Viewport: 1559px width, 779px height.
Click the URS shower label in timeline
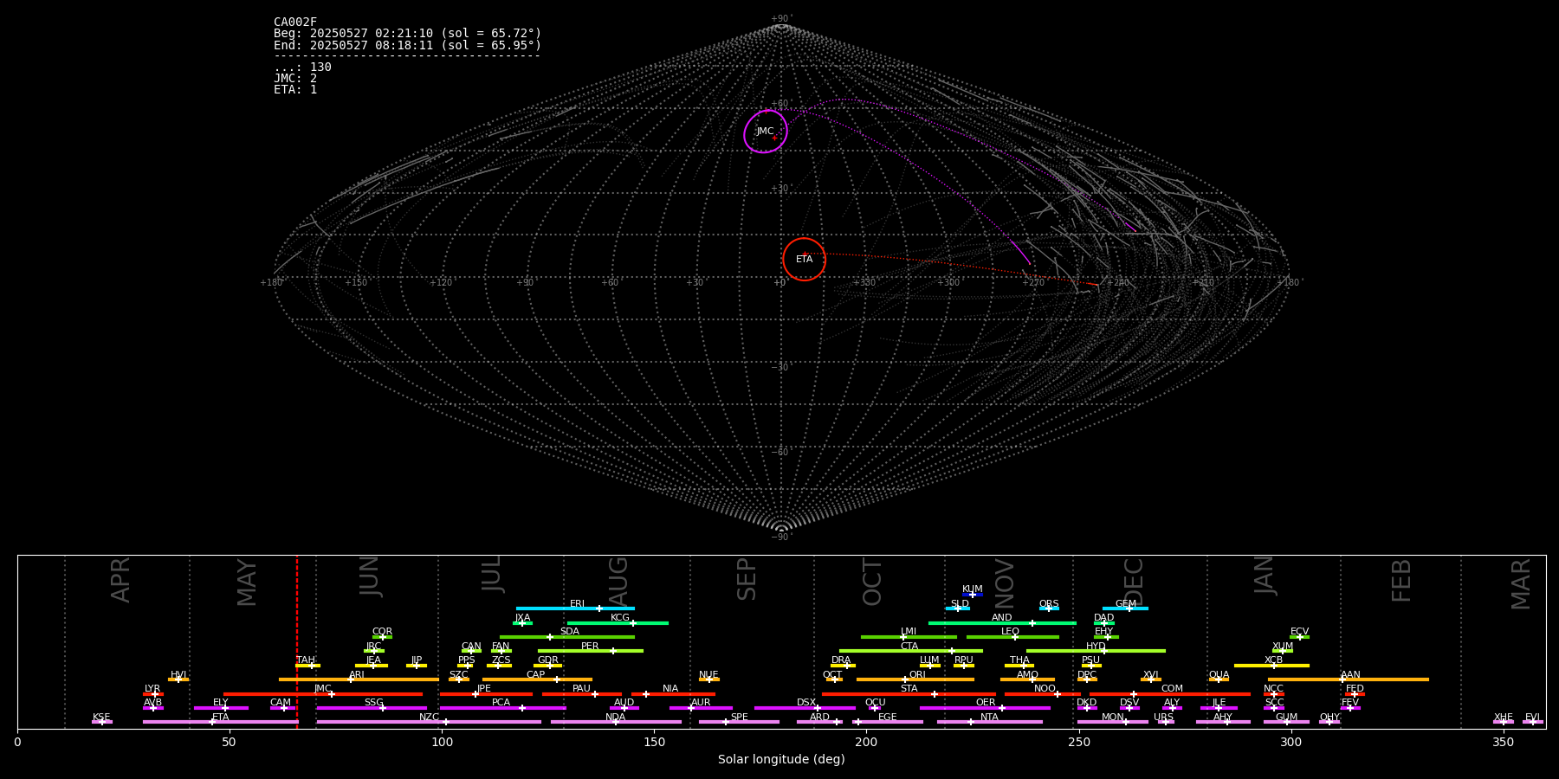(x=1164, y=718)
